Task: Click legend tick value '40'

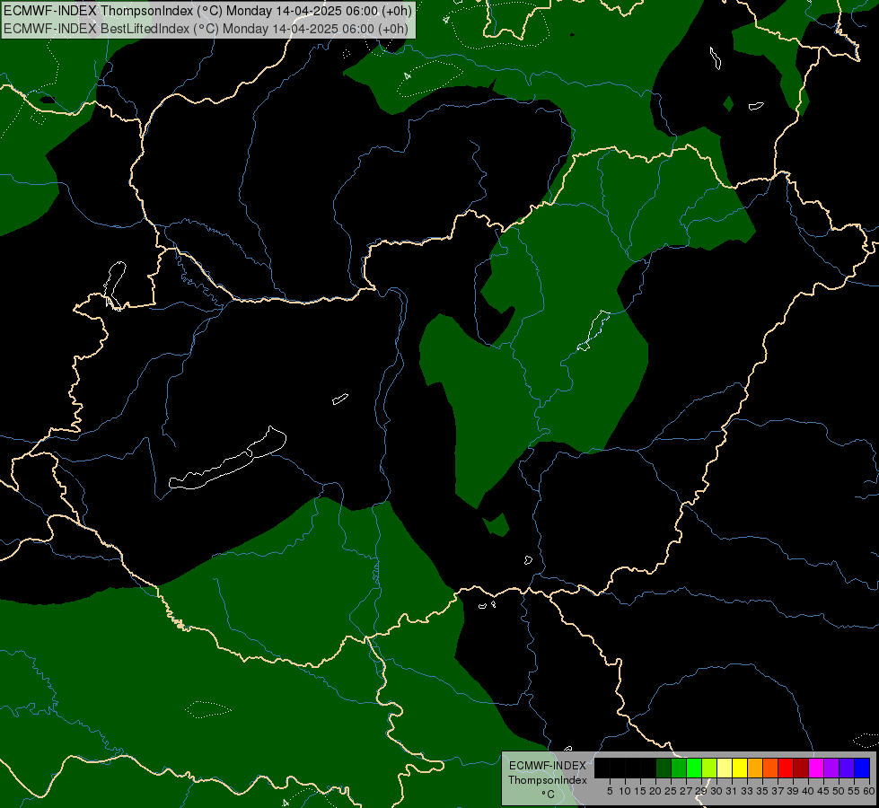Action: (808, 791)
